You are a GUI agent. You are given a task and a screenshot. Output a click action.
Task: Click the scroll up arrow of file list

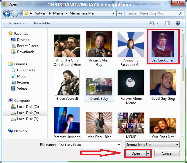tap(182, 31)
